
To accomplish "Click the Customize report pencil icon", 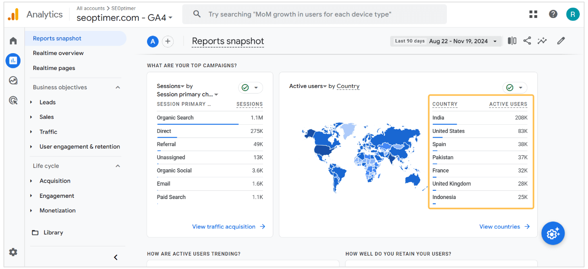I will (x=561, y=41).
